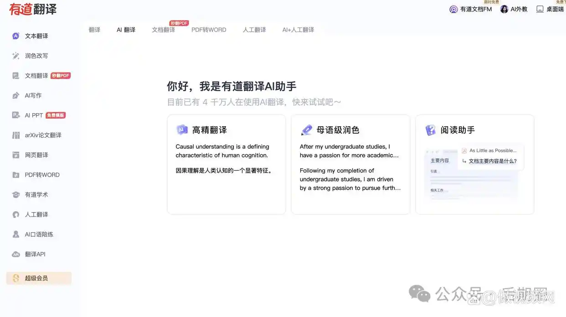Open PDF转WORD from the sidebar

pyautogui.click(x=39, y=174)
